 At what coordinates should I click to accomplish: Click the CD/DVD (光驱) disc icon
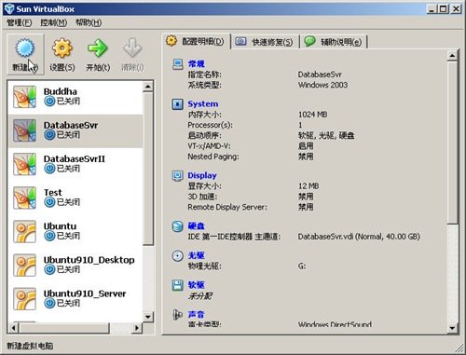tap(177, 255)
